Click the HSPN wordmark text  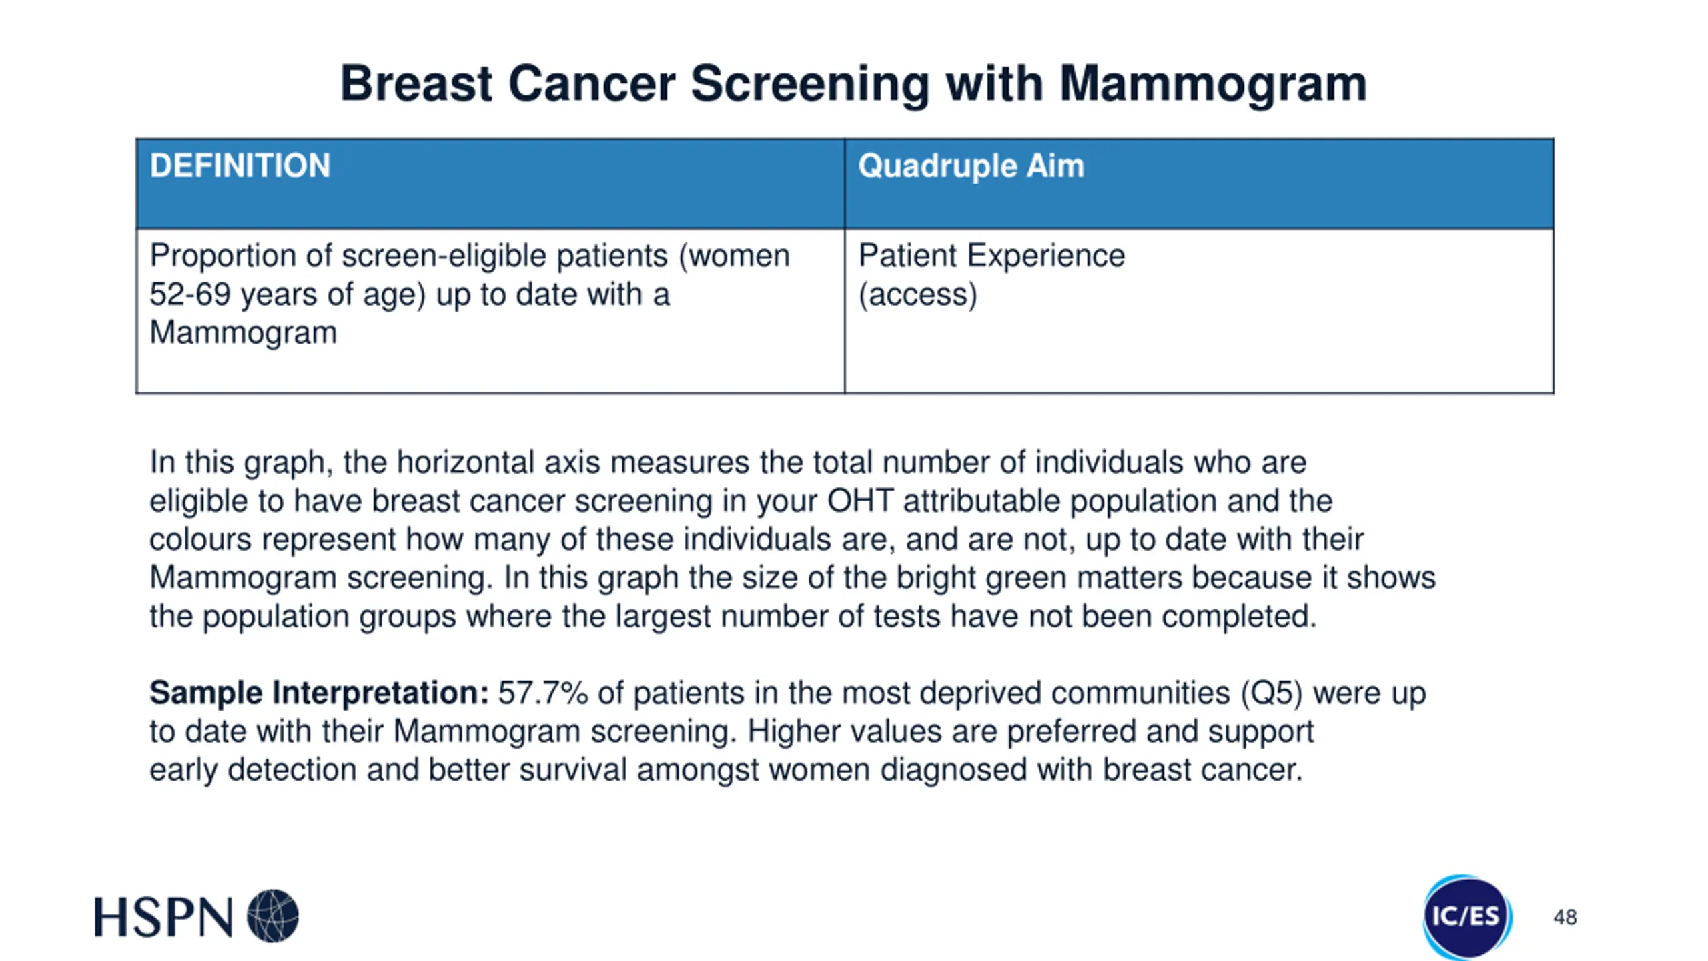tap(163, 917)
